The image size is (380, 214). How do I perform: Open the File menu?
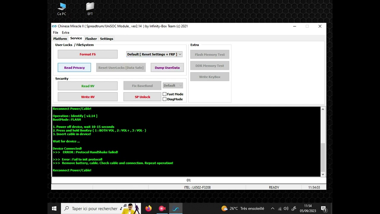56,32
